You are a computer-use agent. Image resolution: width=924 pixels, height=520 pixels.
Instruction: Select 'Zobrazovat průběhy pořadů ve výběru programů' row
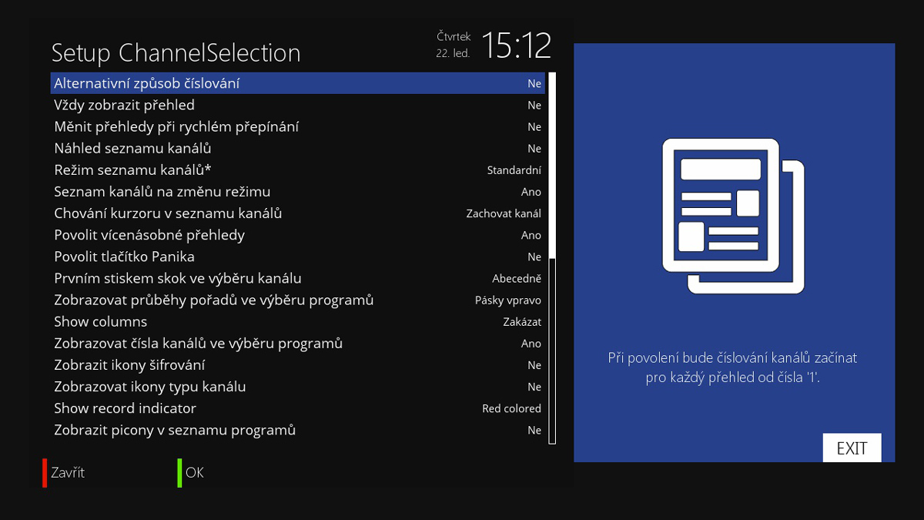click(298, 300)
